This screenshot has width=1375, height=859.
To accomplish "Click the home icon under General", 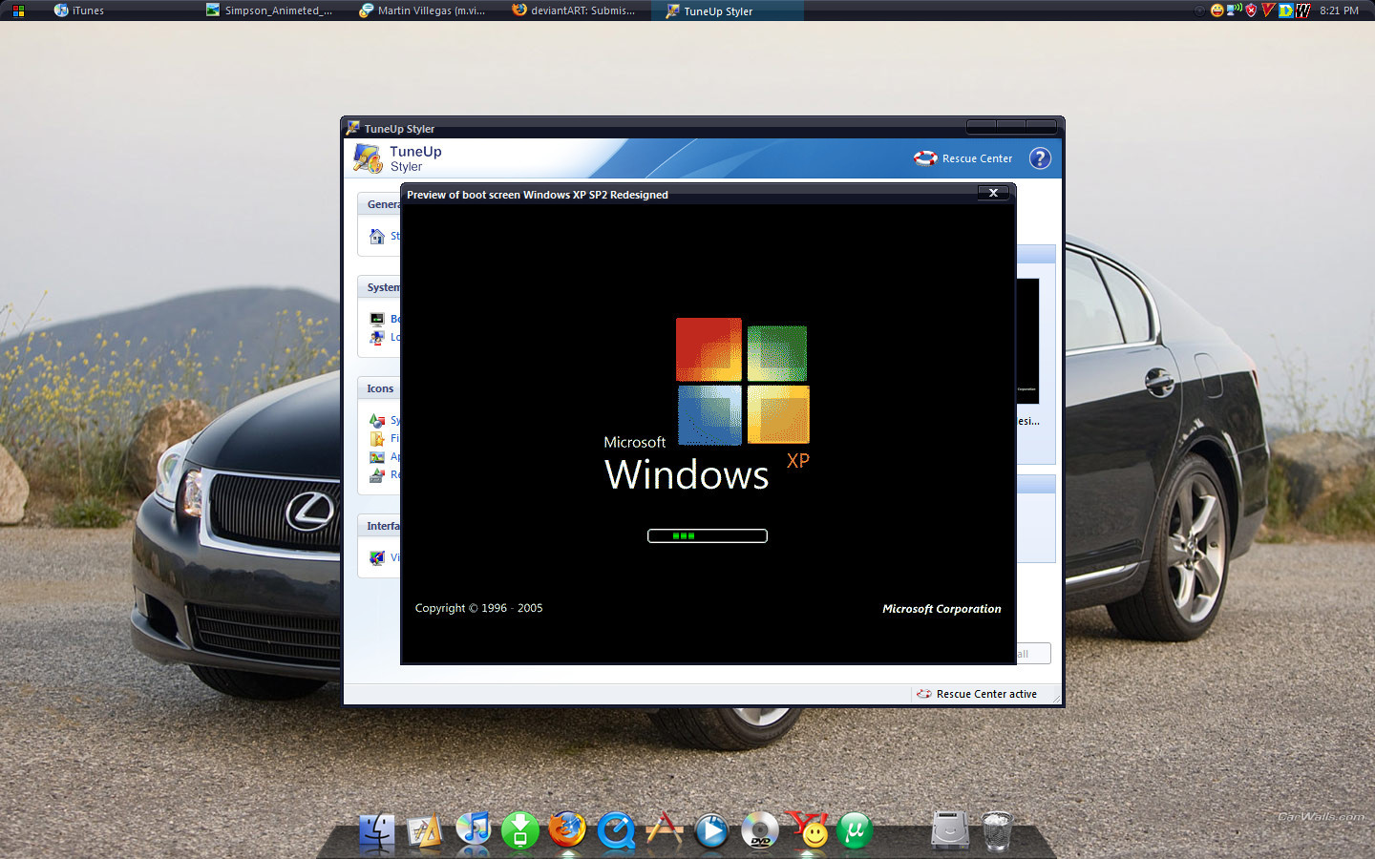I will click(377, 236).
